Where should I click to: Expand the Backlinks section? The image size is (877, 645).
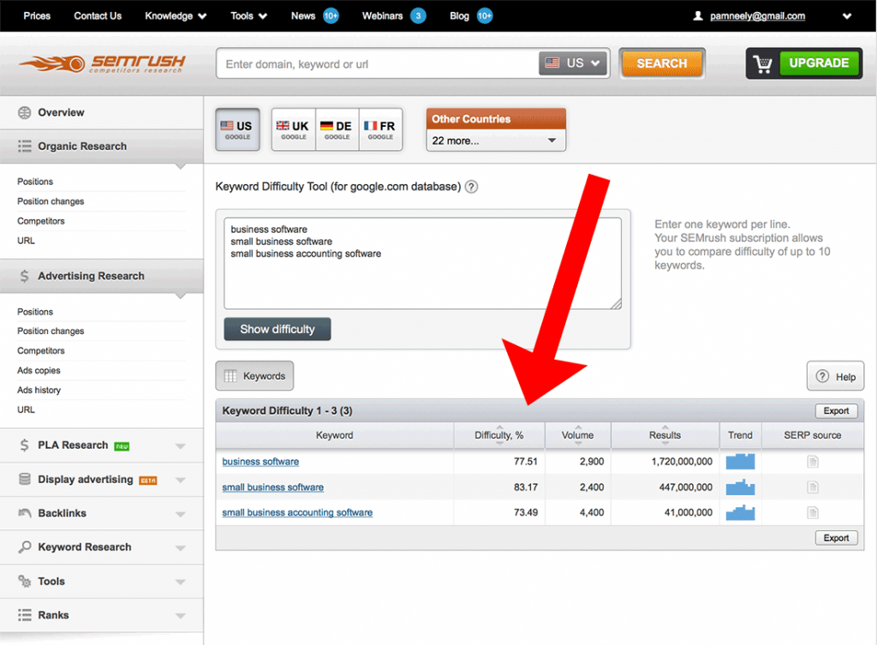180,514
